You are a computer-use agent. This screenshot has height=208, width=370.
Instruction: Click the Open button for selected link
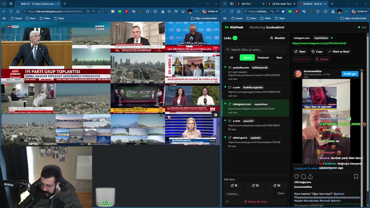[x=300, y=51]
